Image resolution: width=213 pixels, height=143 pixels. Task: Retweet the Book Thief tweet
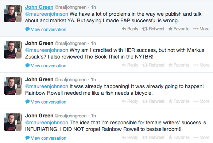point(153,65)
